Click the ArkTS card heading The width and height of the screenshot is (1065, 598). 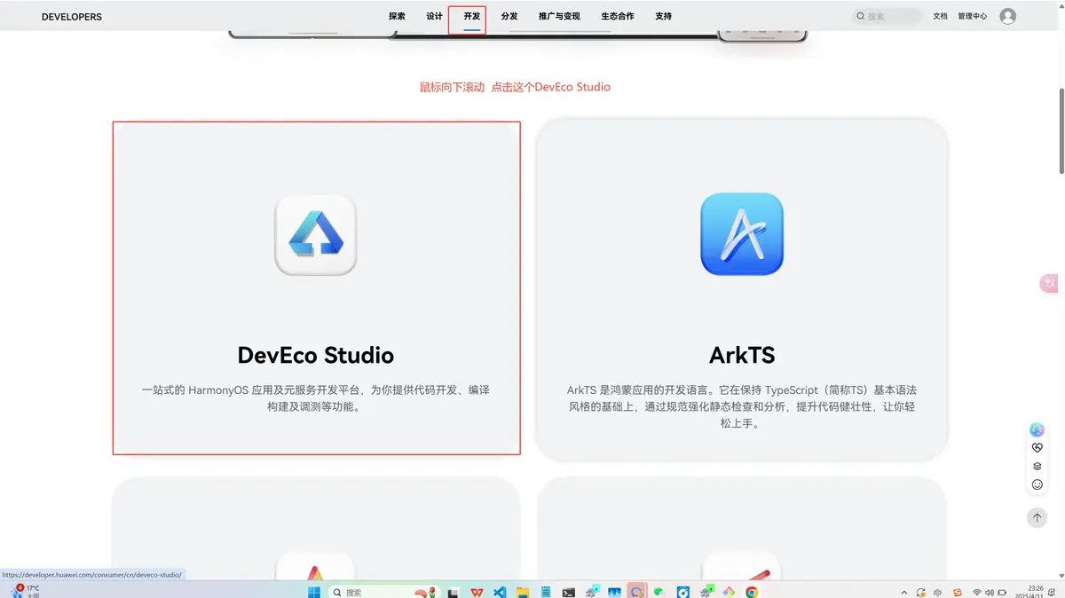pyautogui.click(x=742, y=355)
